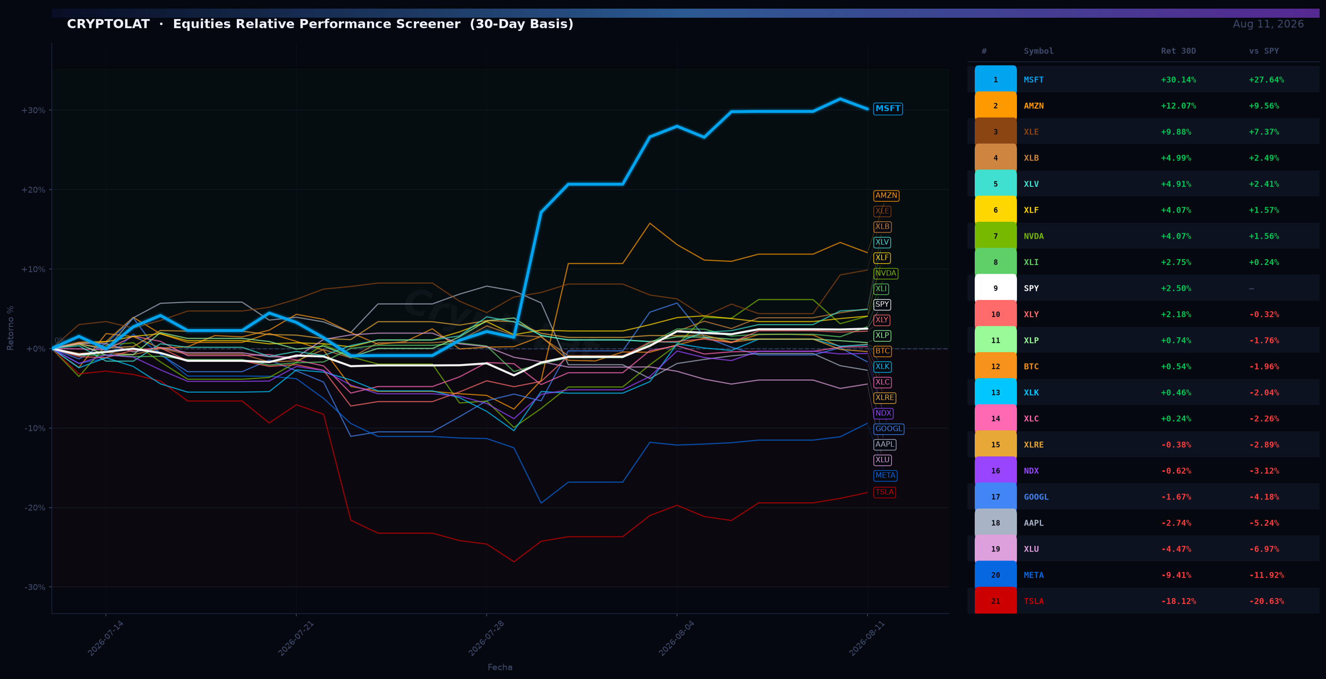This screenshot has width=1326, height=679.
Task: Click the XLRE symbol in the ranking table
Action: click(x=1034, y=445)
